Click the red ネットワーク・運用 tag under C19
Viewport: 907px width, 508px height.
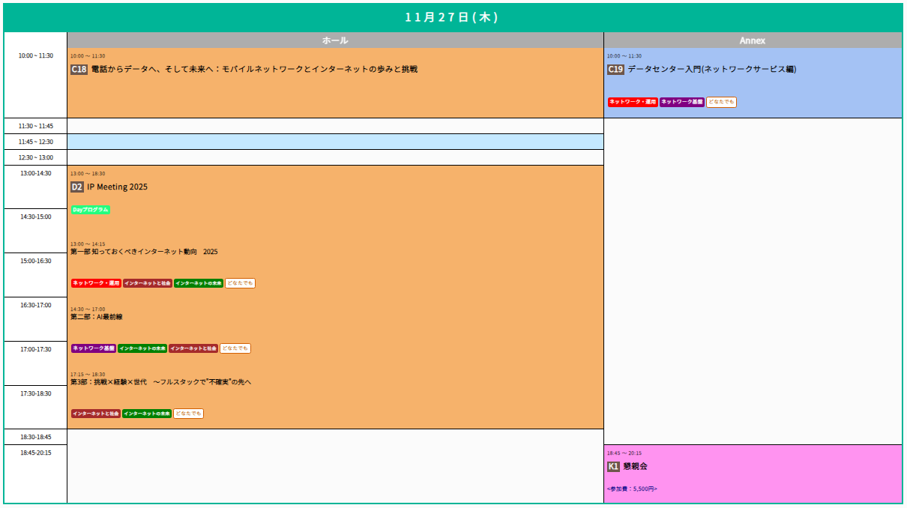[x=633, y=102]
